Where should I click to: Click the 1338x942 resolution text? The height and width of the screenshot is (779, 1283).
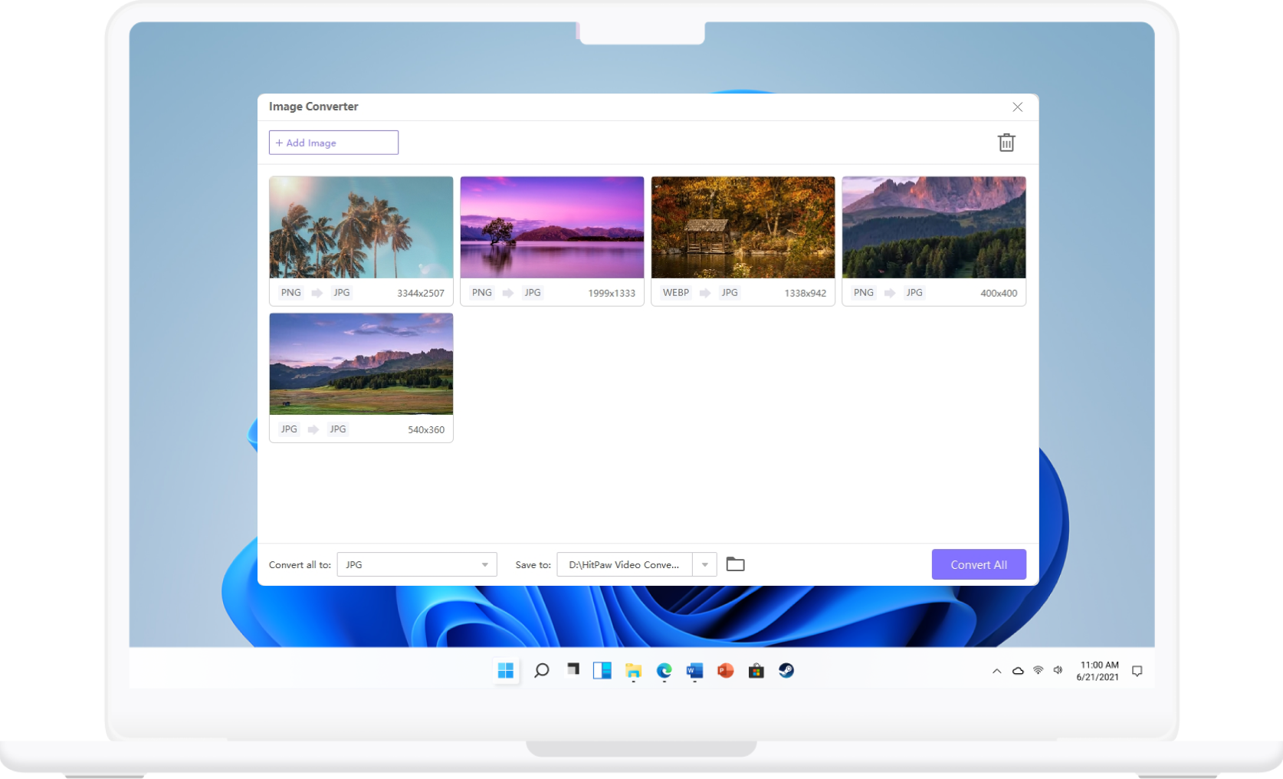coord(805,293)
